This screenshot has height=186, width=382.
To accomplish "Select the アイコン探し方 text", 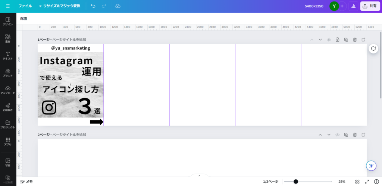I will click(71, 89).
